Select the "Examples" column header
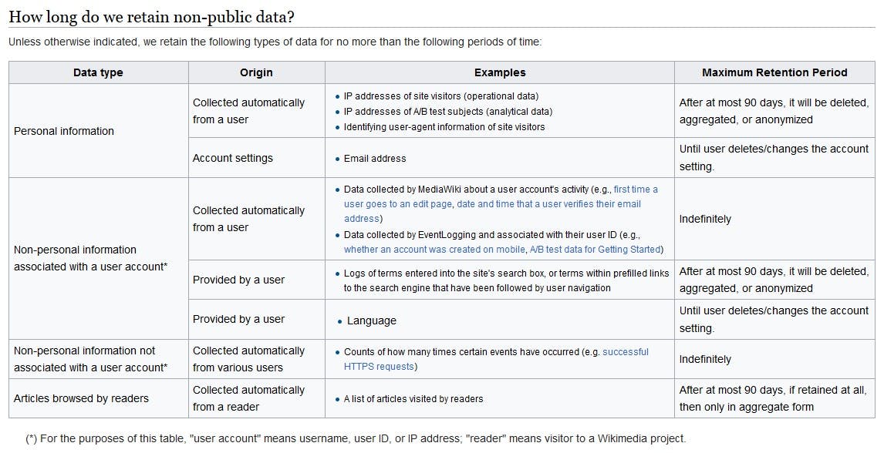884x453 pixels. point(499,72)
